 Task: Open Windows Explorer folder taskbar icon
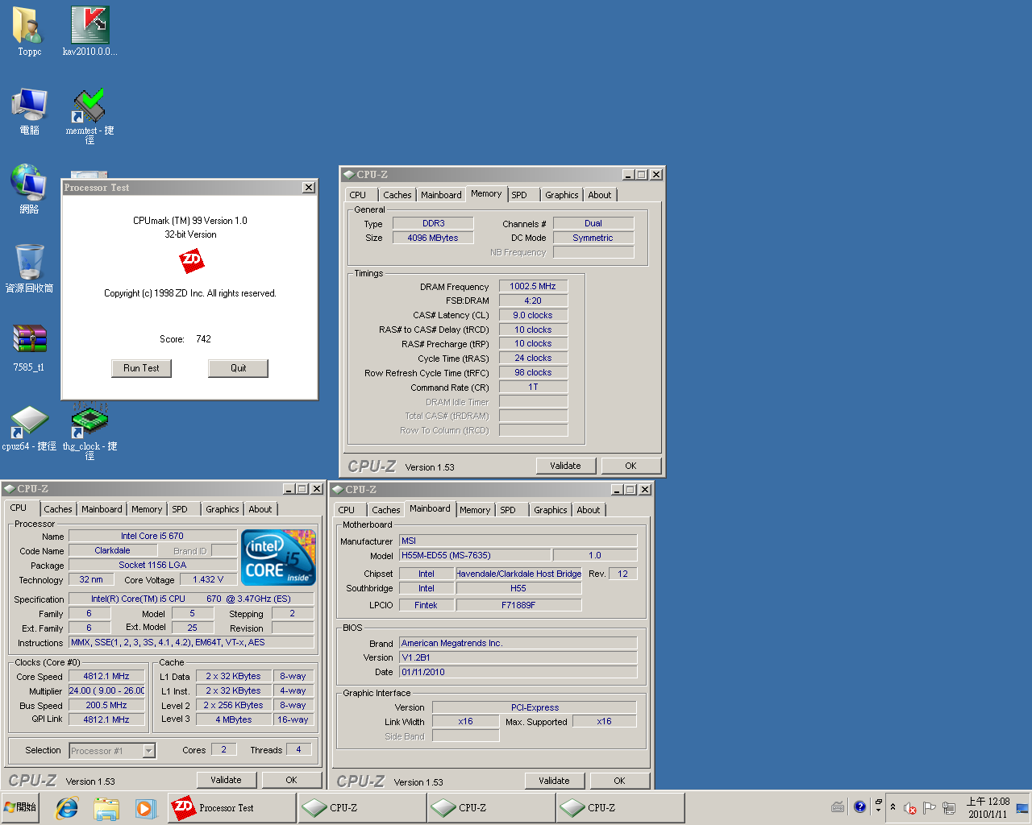106,808
